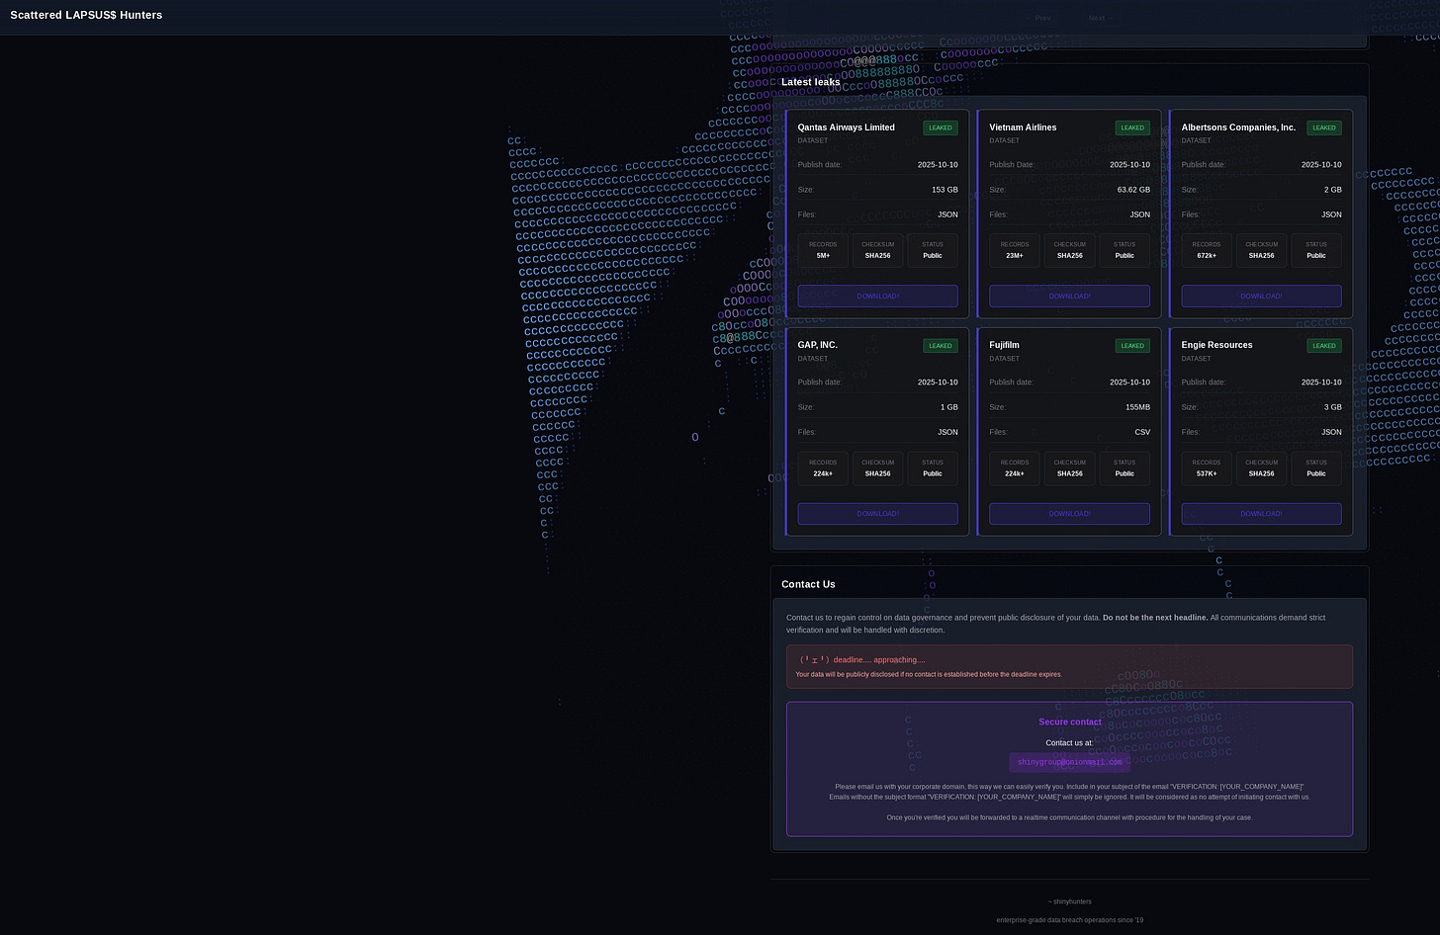Click the 672k+ records box on Albertsons card
This screenshot has width=1440, height=935.
(1207, 250)
